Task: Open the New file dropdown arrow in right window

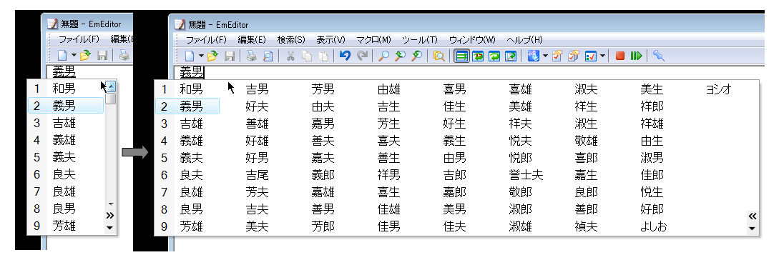Action: coord(201,56)
